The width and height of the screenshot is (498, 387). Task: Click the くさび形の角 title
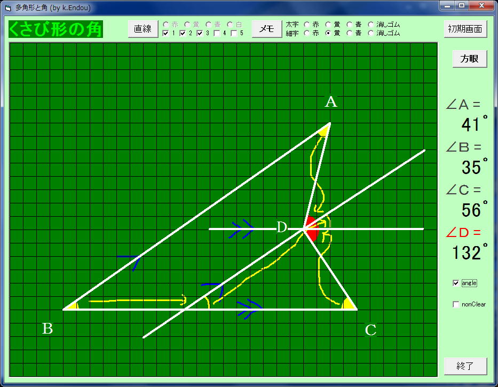click(x=56, y=29)
